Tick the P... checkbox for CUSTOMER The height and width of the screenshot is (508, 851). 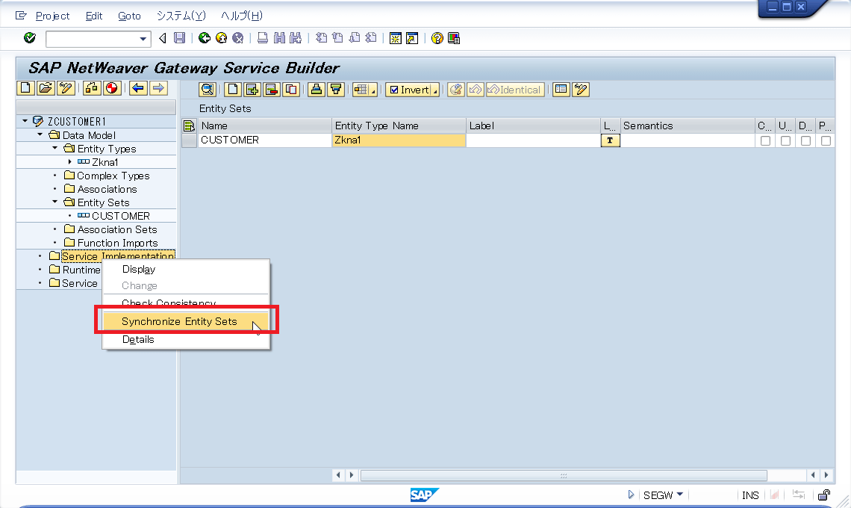[x=826, y=140]
